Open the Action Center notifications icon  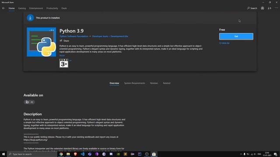coord(275,154)
